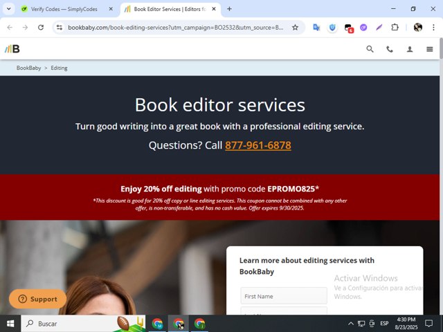
Task: Open the Chrome profile avatar
Action: pyautogui.click(x=418, y=28)
